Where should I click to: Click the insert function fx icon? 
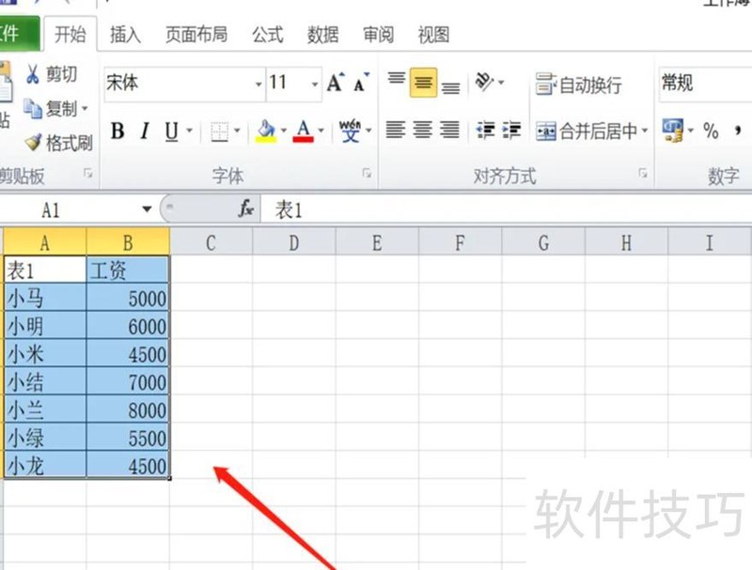[245, 208]
